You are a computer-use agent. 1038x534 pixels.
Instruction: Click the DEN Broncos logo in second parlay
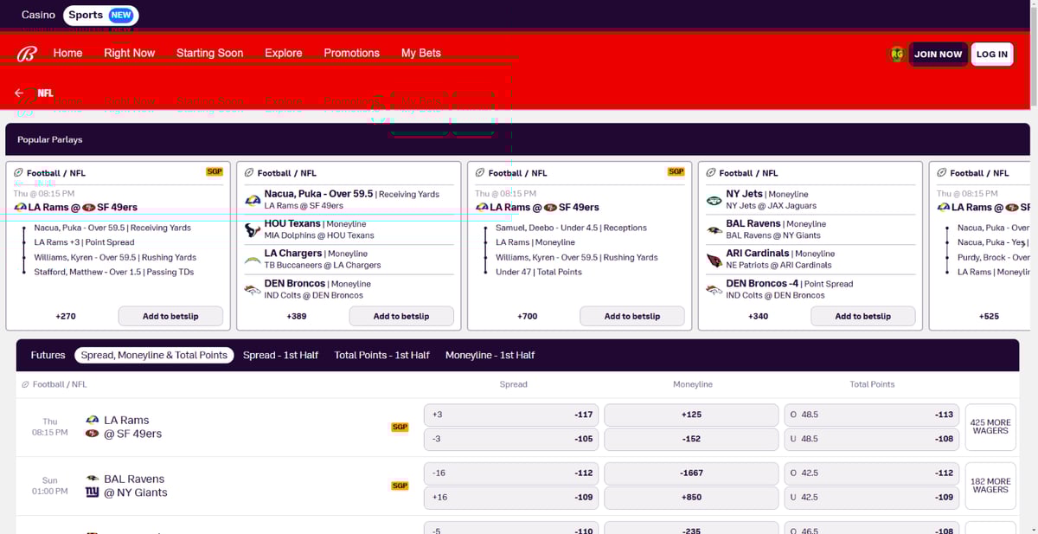point(253,290)
